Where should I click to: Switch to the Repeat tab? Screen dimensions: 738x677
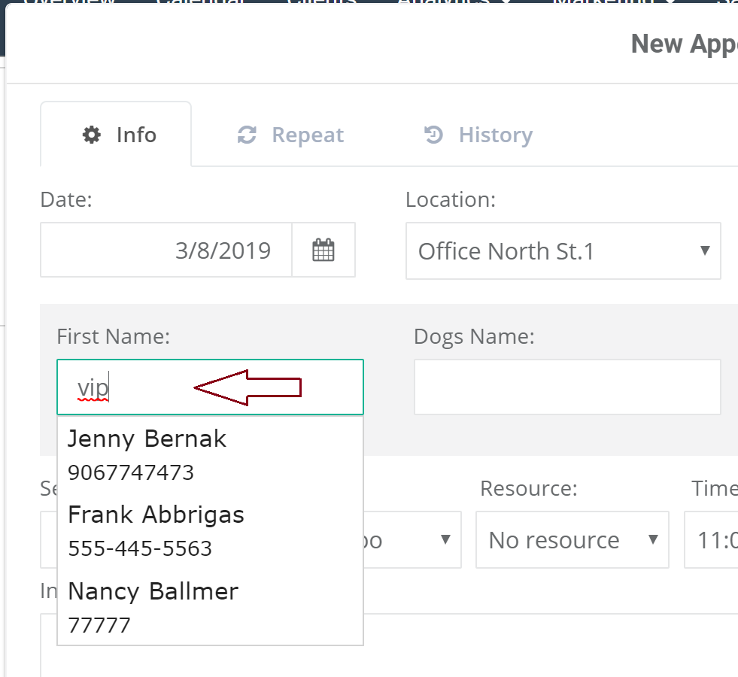pos(290,135)
